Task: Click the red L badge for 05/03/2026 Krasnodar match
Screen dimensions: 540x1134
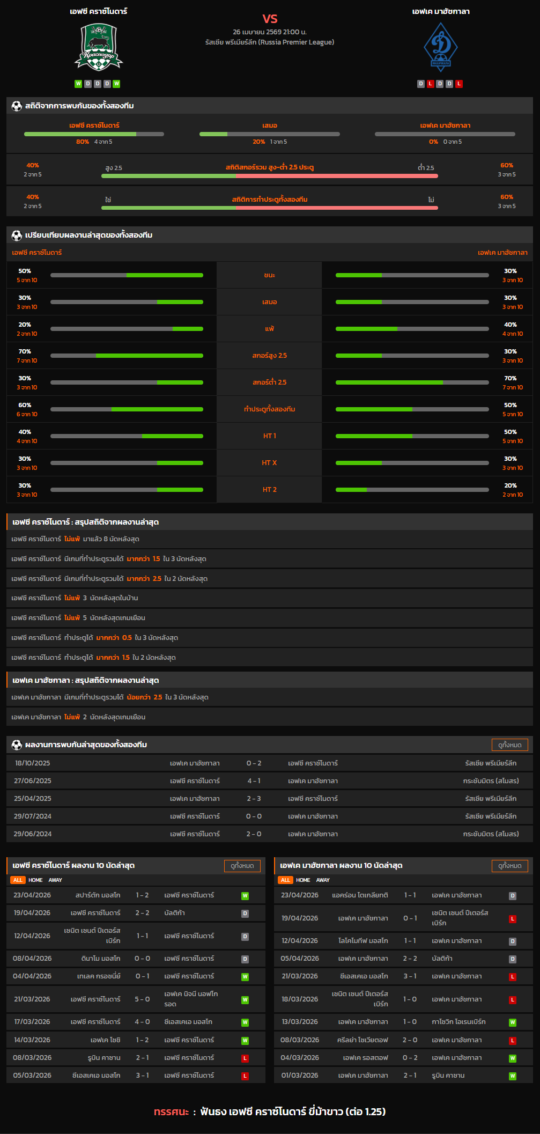Action: point(245,1076)
